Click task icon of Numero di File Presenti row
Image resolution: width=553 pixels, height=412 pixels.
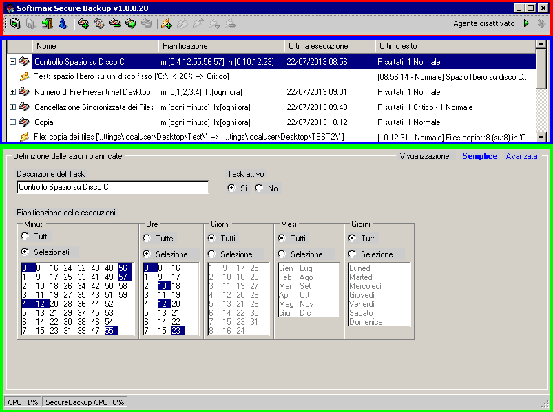coord(23,91)
